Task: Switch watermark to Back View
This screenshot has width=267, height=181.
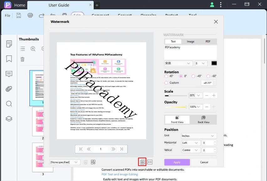Action: pos(203,120)
